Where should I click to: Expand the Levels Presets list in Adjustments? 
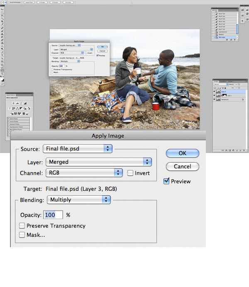(x=8, y=118)
